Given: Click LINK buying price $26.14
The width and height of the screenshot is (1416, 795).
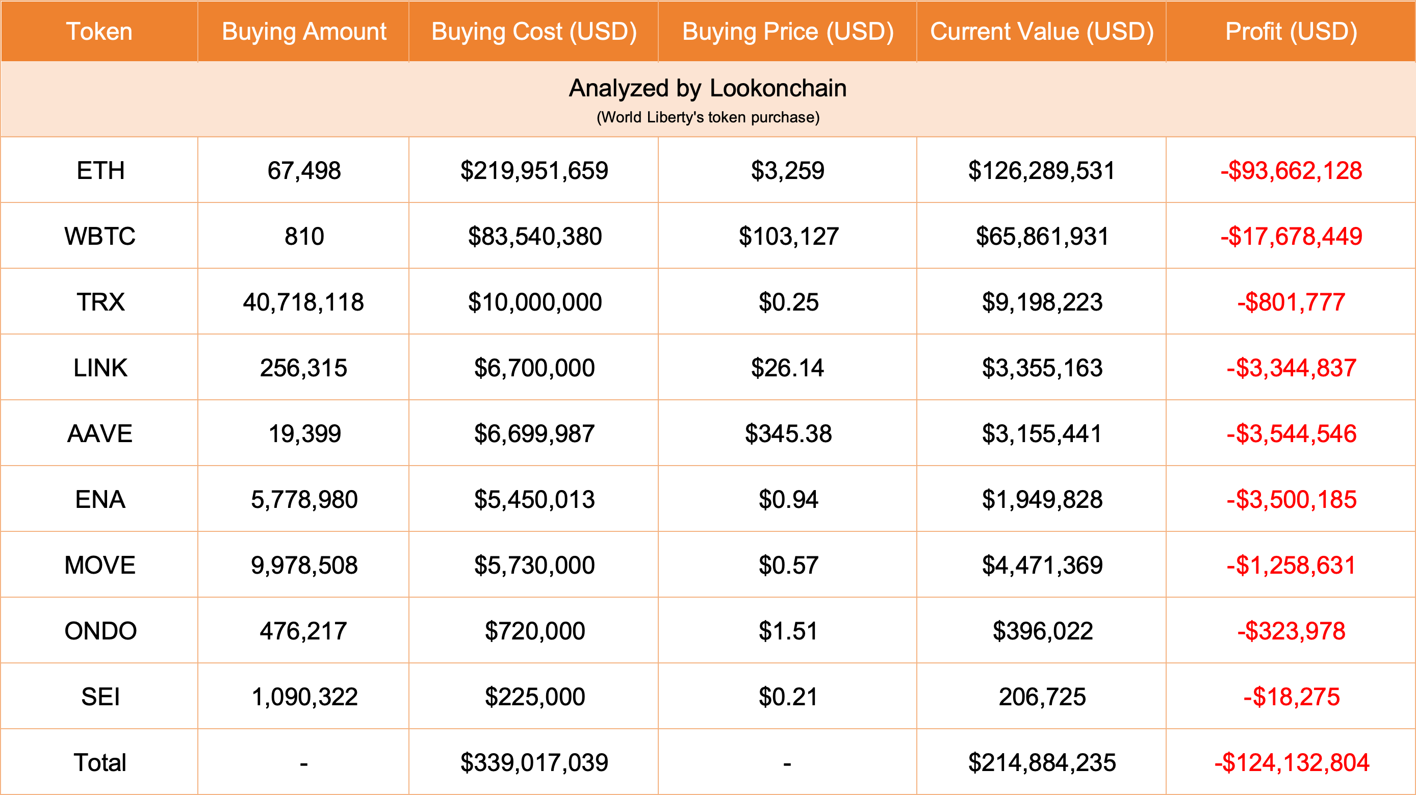Looking at the screenshot, I should 787,368.
